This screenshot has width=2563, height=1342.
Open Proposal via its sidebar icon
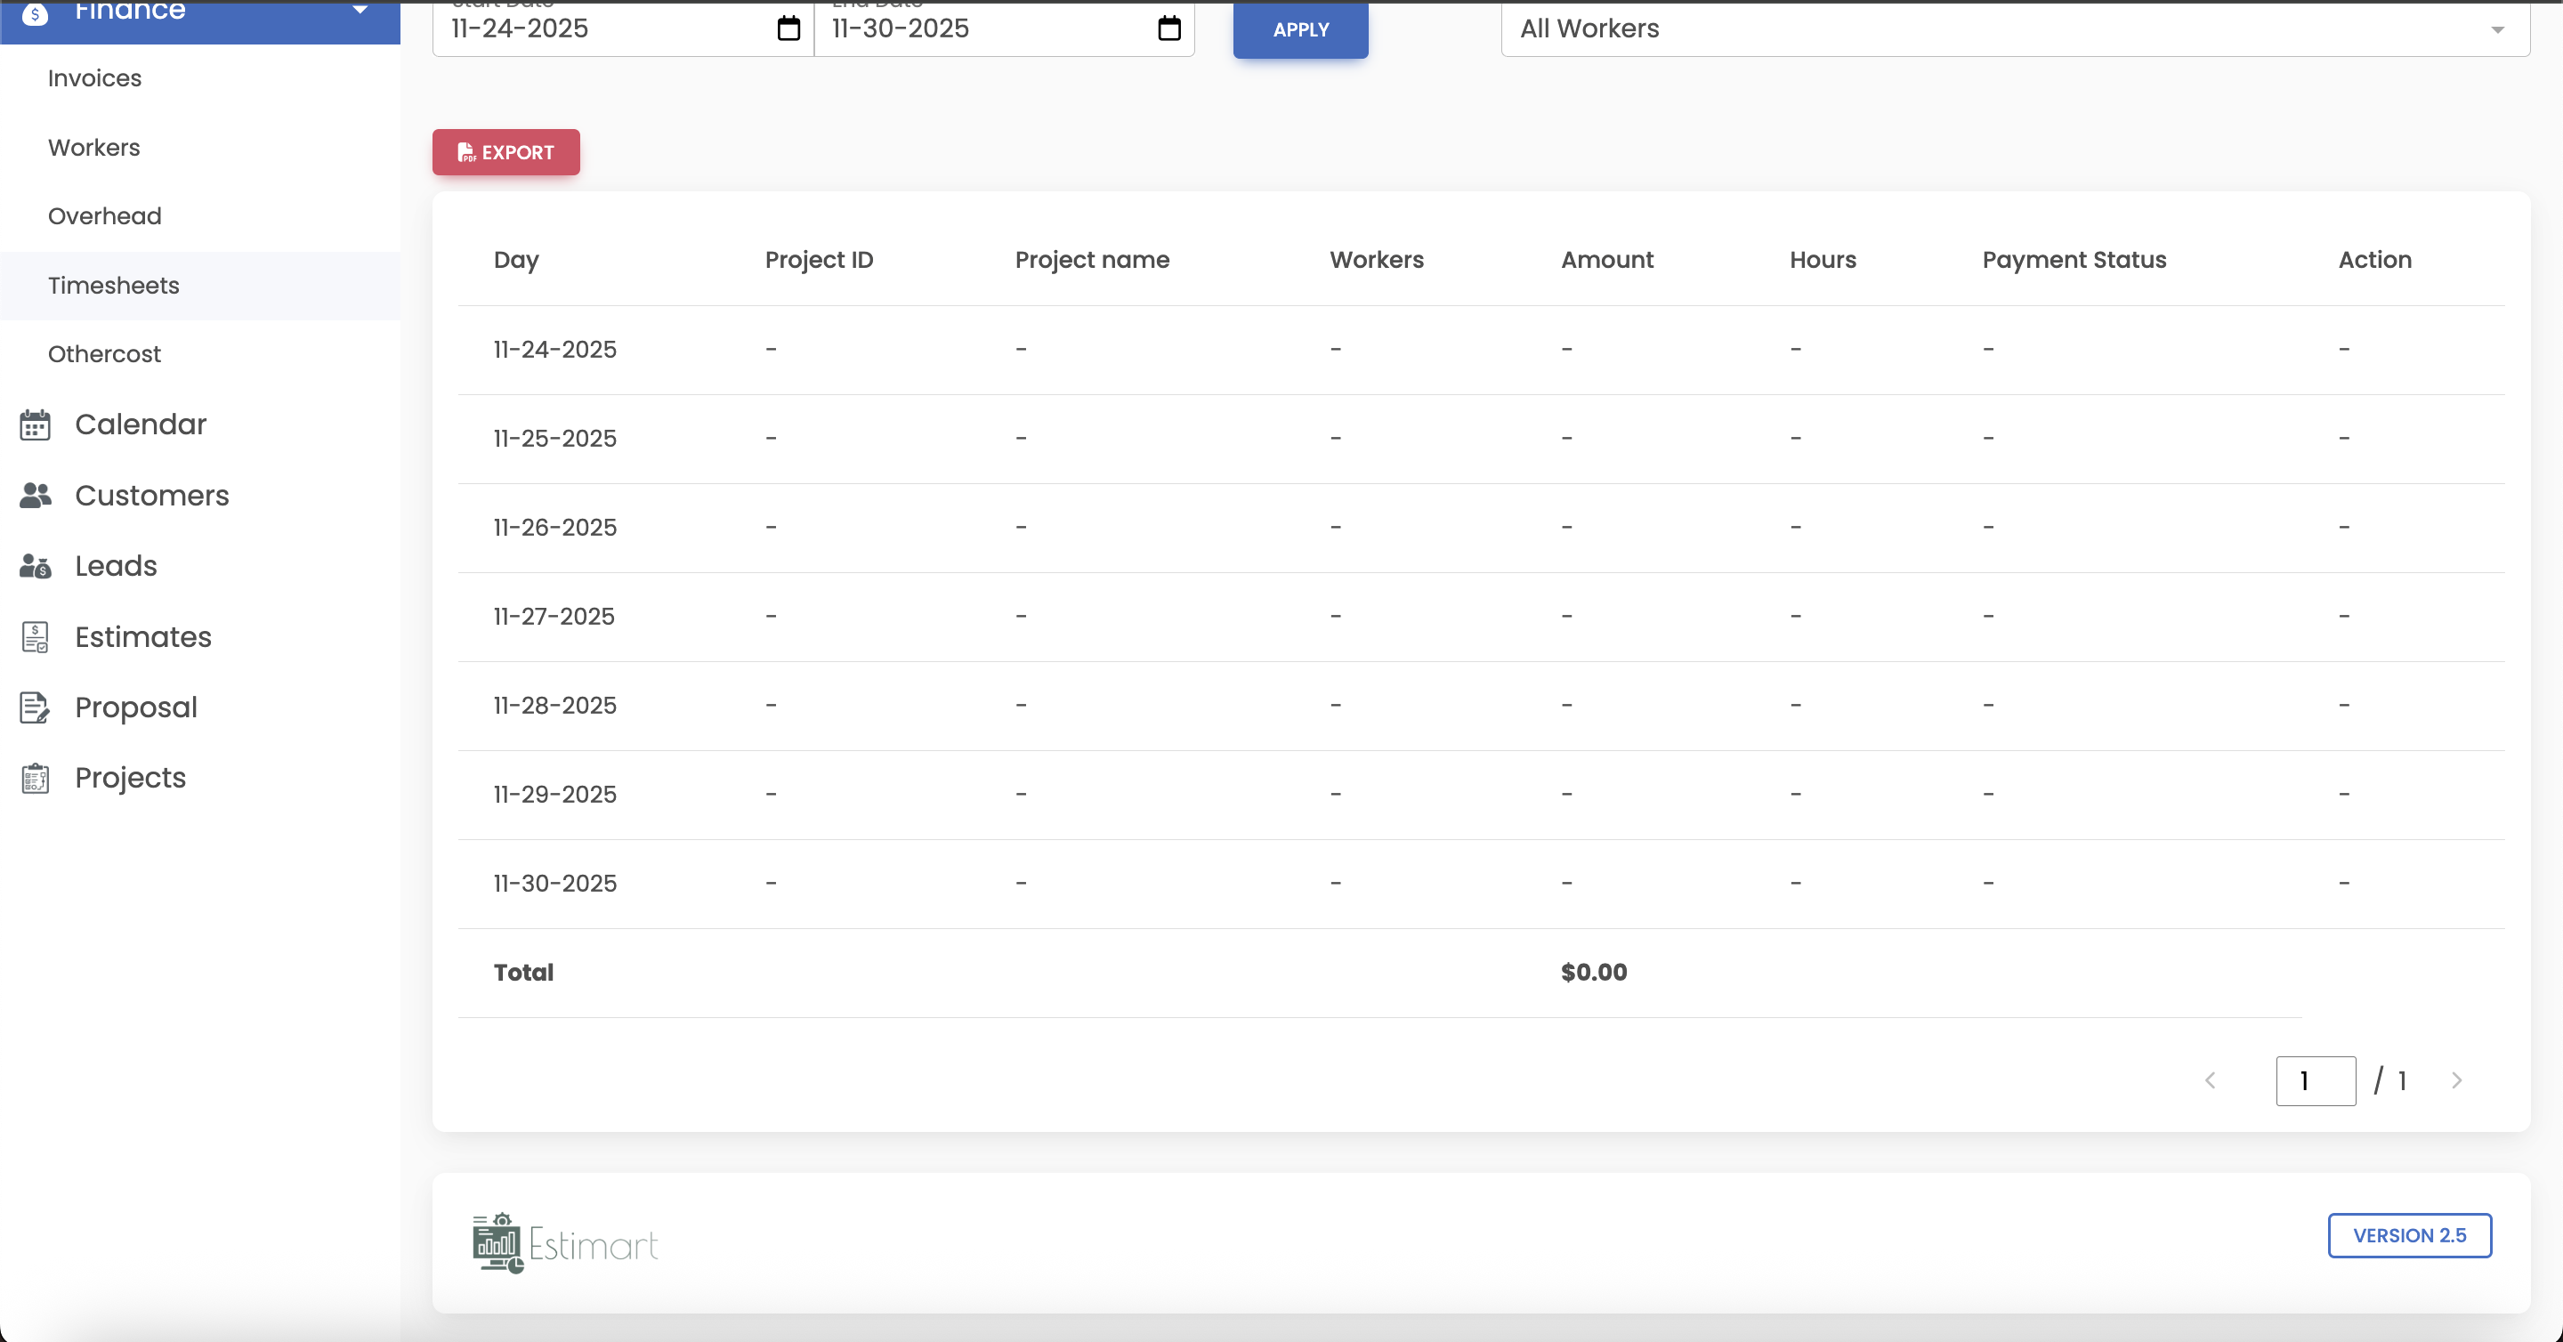[x=36, y=707]
